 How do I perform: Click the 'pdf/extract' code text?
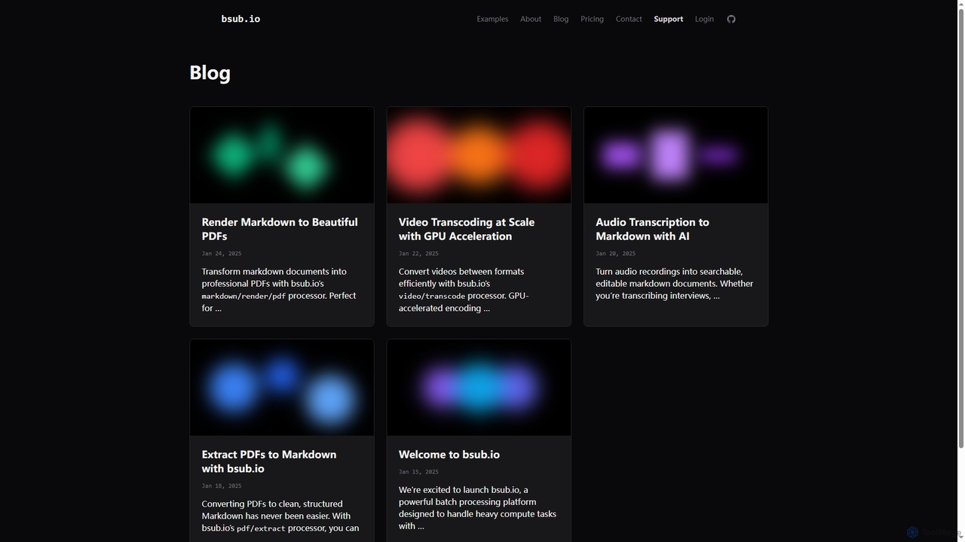pos(261,529)
